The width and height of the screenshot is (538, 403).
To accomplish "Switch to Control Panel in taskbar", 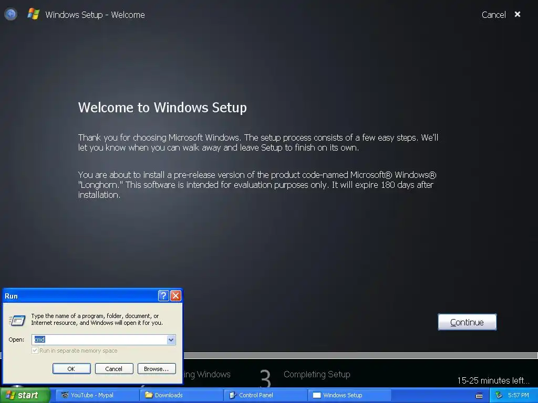I will [265, 395].
